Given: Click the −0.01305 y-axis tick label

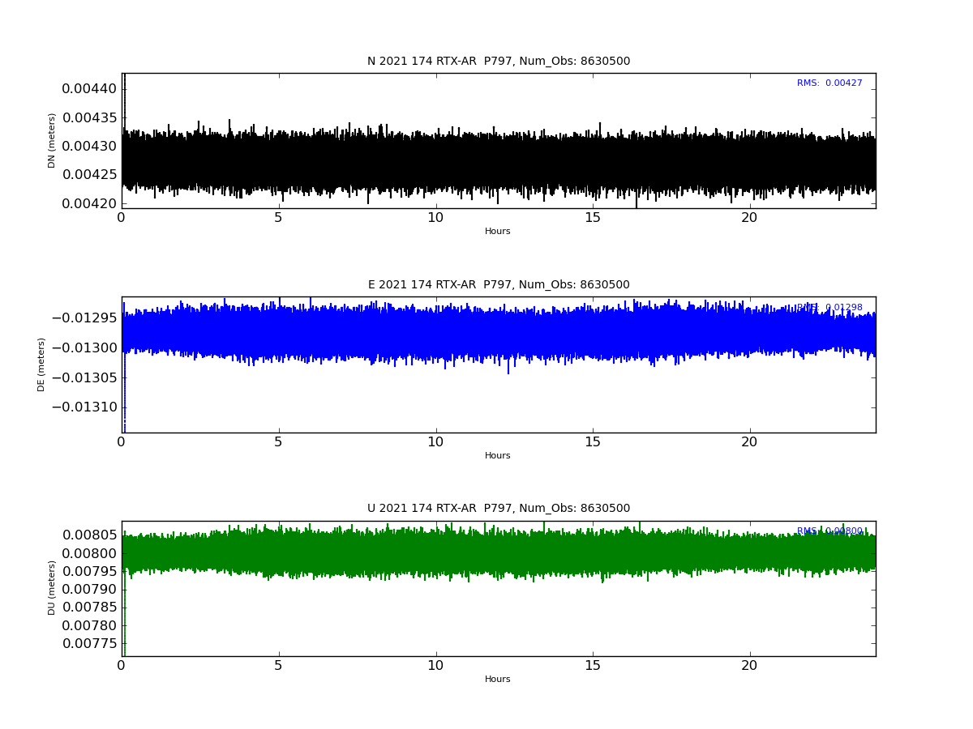Looking at the screenshot, I should coord(84,377).
